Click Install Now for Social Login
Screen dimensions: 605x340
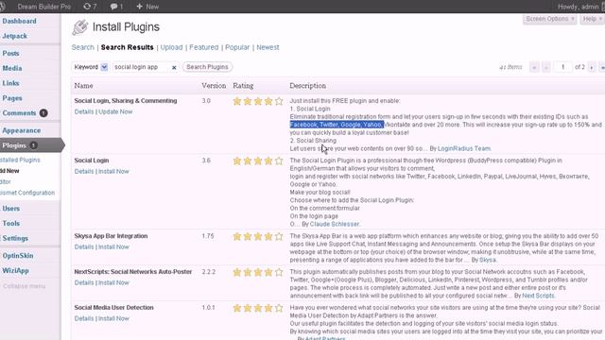[x=113, y=172]
